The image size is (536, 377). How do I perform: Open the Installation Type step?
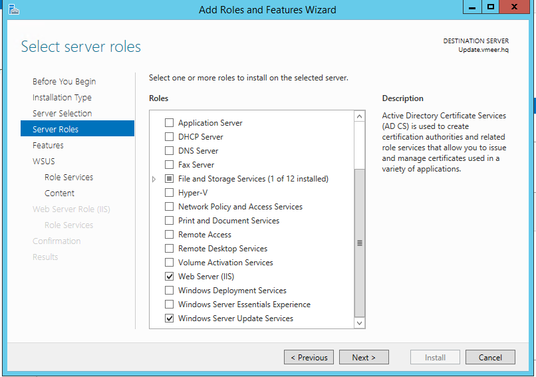point(62,98)
